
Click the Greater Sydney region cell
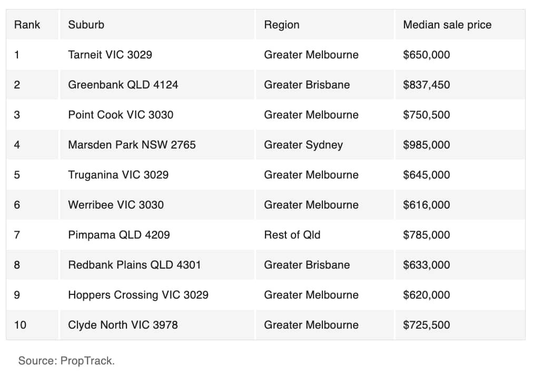point(324,145)
